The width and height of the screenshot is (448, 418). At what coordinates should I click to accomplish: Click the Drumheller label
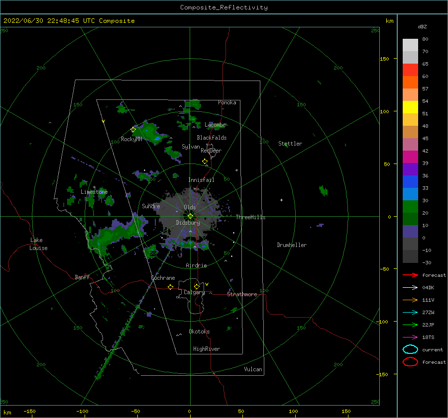click(x=292, y=245)
